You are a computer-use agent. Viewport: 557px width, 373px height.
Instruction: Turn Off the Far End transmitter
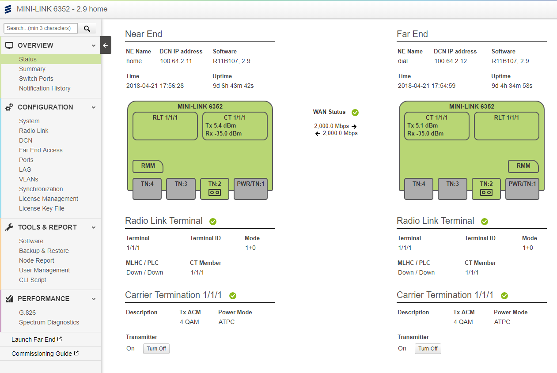coord(428,349)
